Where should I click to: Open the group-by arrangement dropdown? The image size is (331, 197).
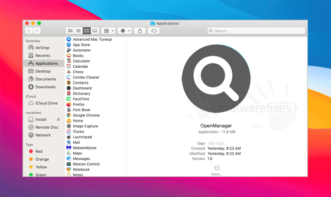109,31
